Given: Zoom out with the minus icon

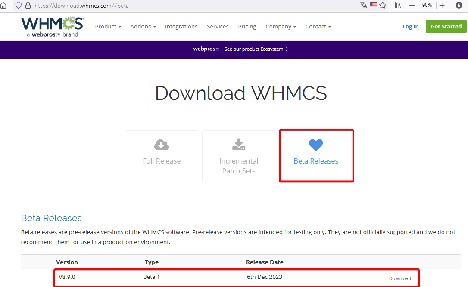Looking at the screenshot, I should pyautogui.click(x=412, y=5).
